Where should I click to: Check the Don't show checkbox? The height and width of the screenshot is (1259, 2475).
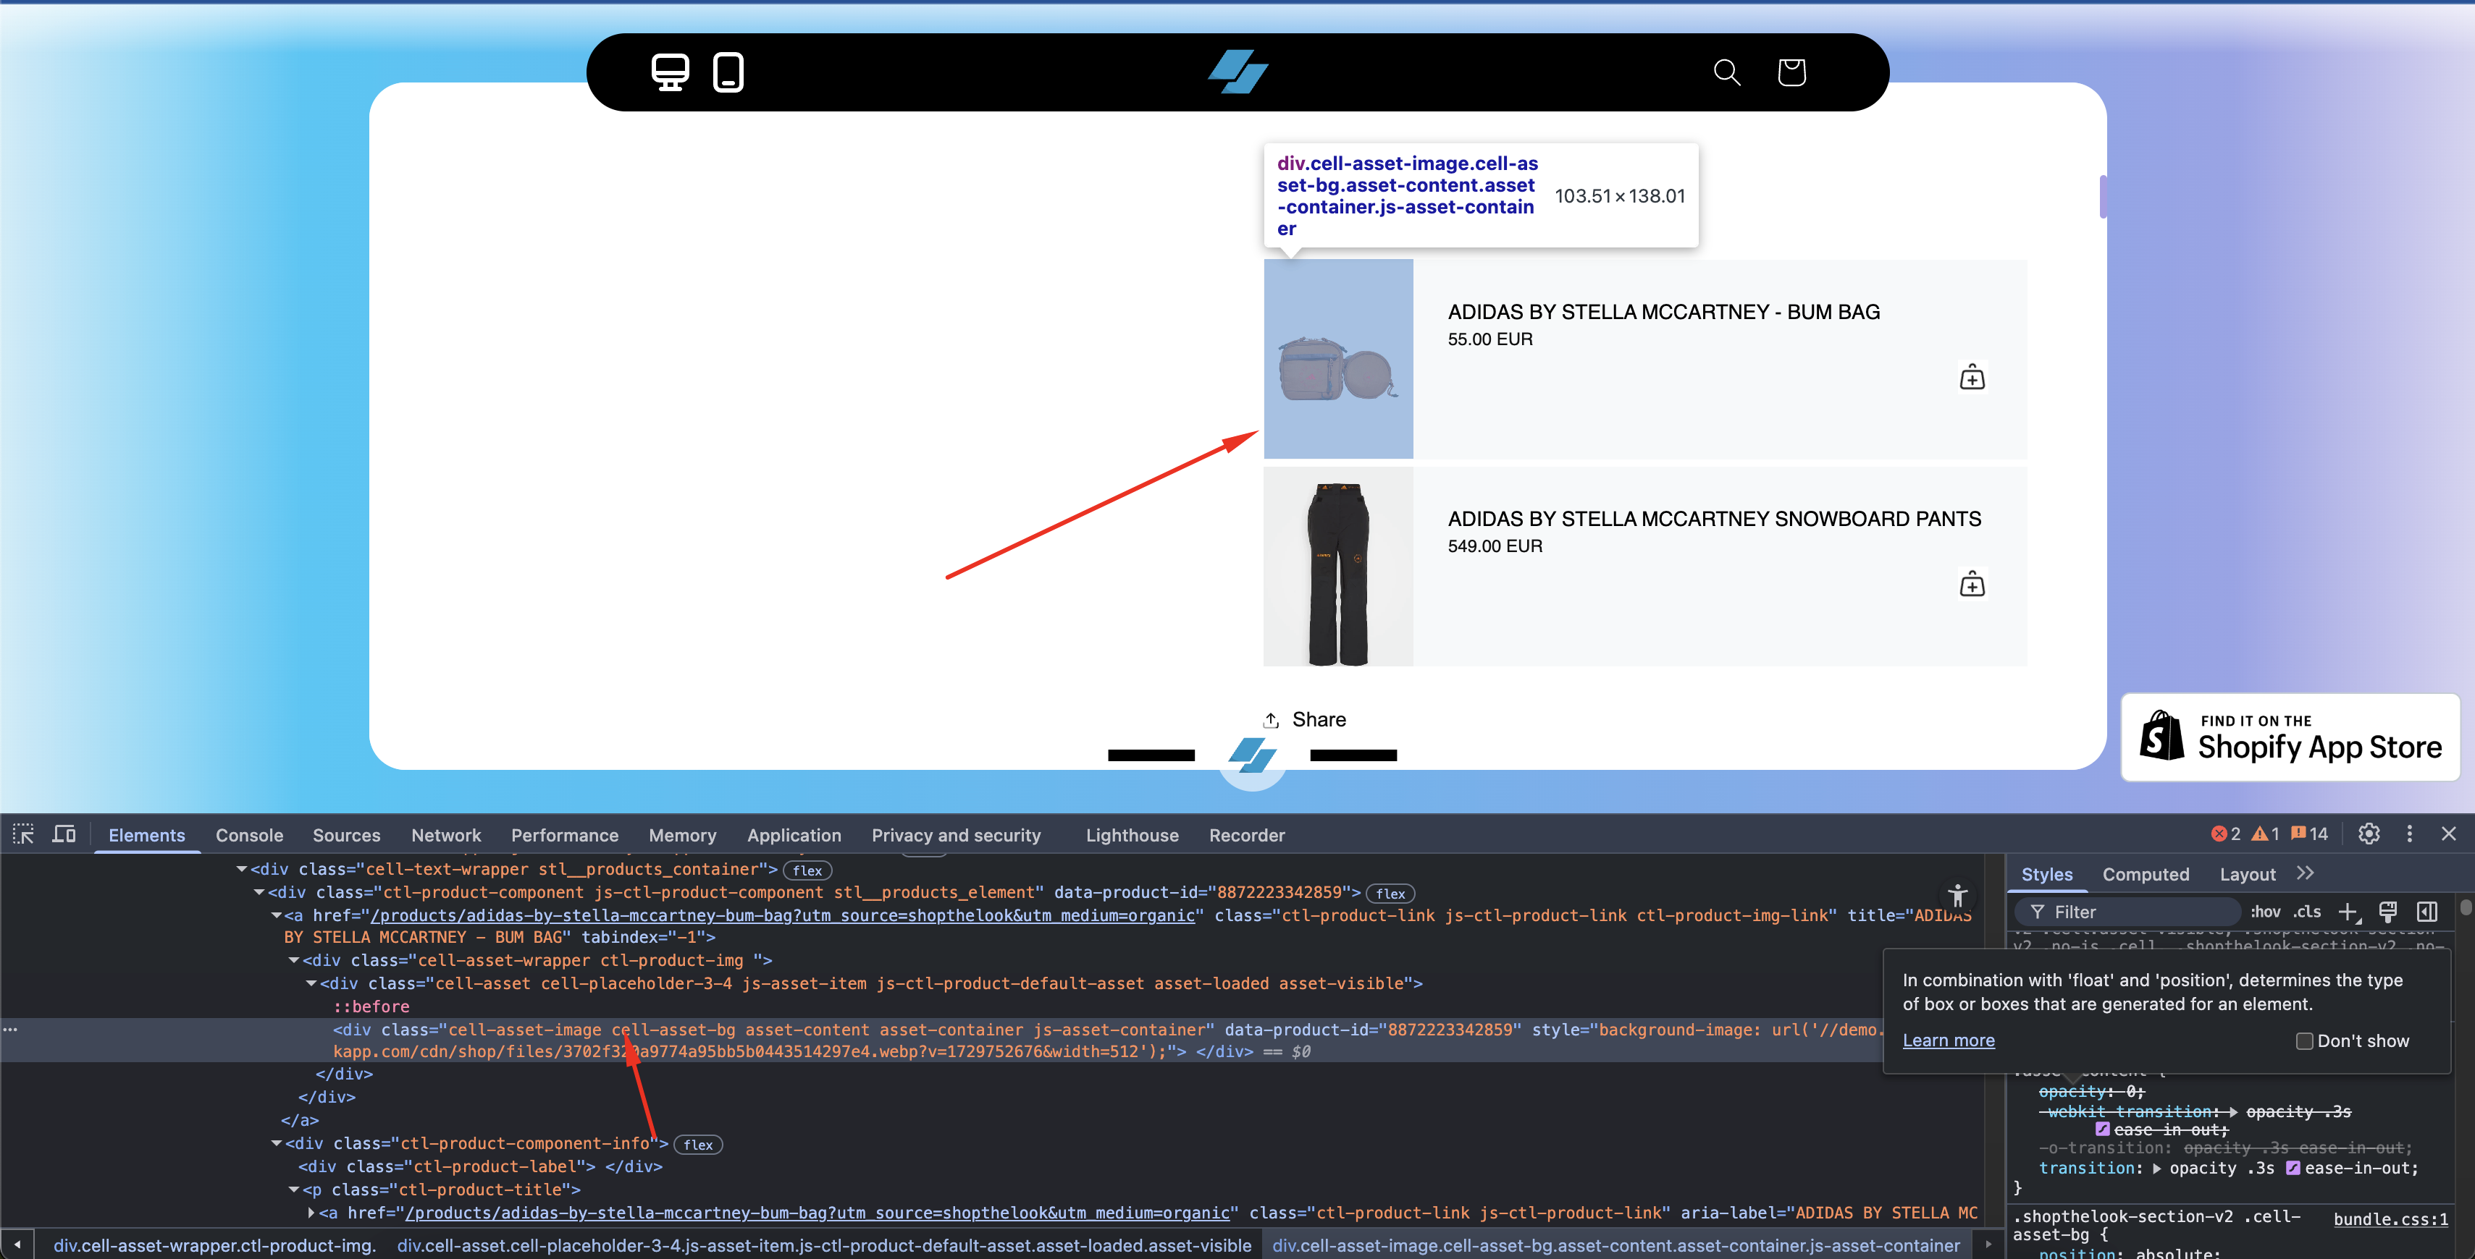click(2304, 1041)
